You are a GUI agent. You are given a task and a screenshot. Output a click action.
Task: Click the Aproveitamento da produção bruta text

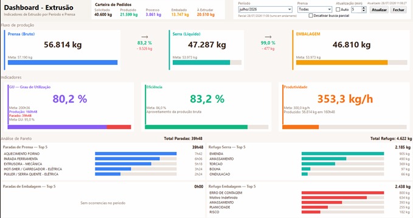click(174, 112)
